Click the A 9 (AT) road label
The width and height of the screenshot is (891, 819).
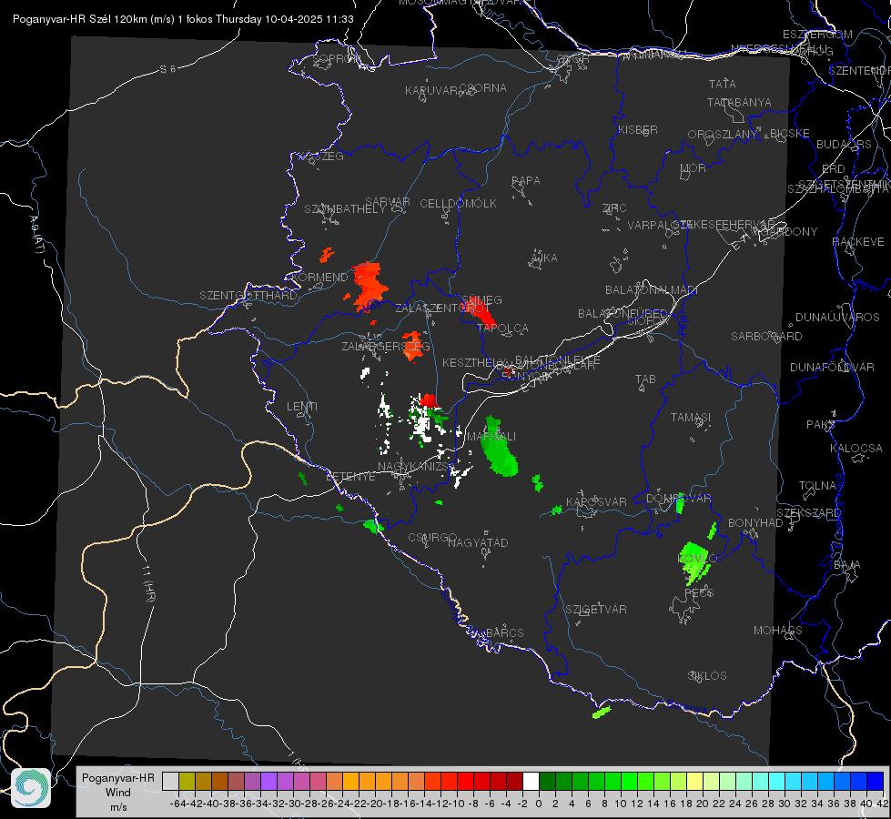[x=37, y=234]
